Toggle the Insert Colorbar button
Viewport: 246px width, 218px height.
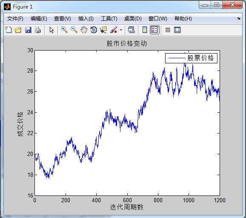click(145, 30)
